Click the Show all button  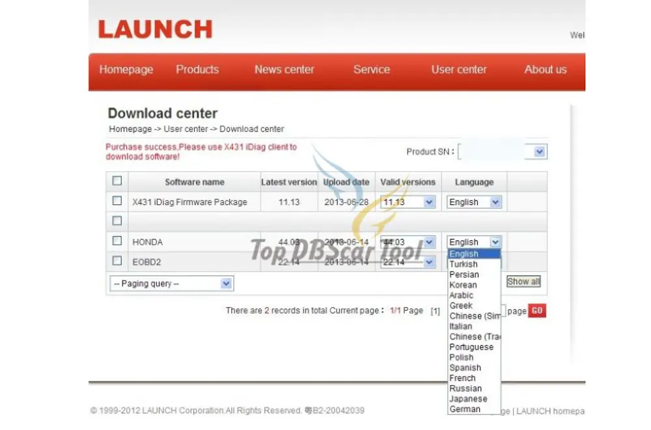click(523, 282)
